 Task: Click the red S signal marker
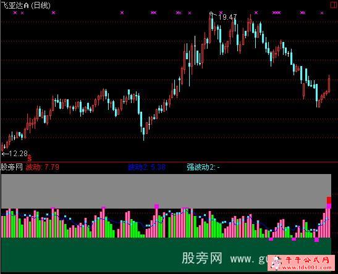point(30,159)
